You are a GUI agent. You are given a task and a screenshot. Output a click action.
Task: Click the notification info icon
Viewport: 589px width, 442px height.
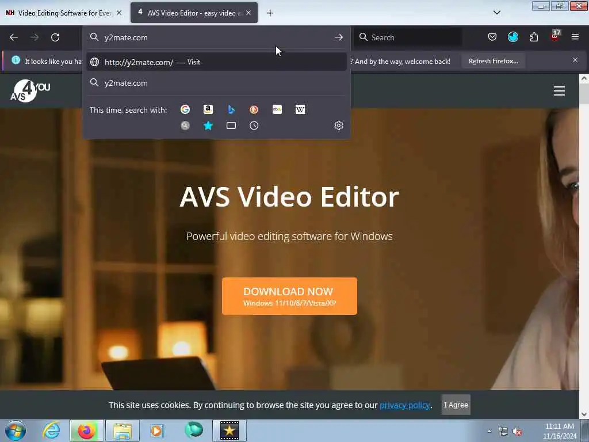click(16, 60)
